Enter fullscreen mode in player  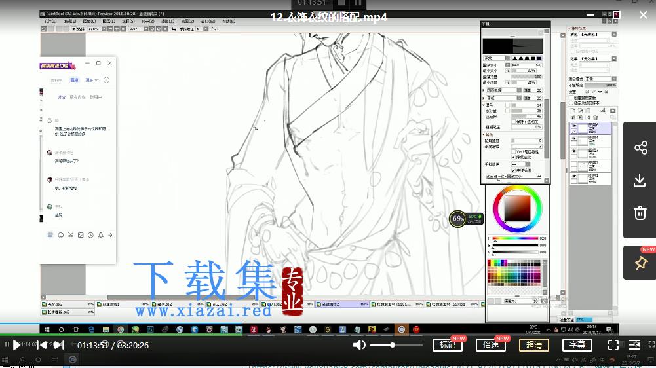tap(613, 345)
